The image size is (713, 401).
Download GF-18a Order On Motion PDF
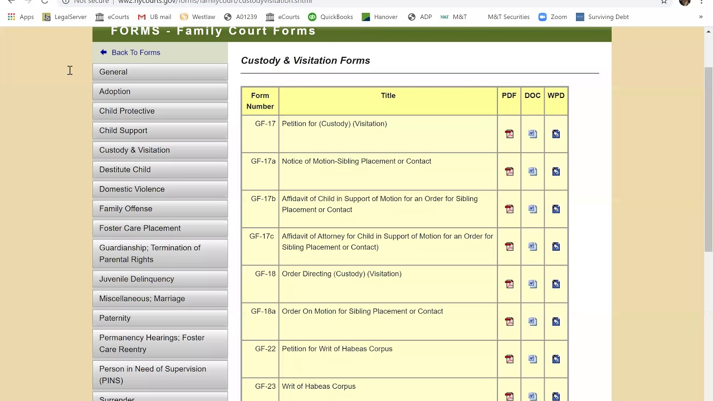(x=509, y=321)
